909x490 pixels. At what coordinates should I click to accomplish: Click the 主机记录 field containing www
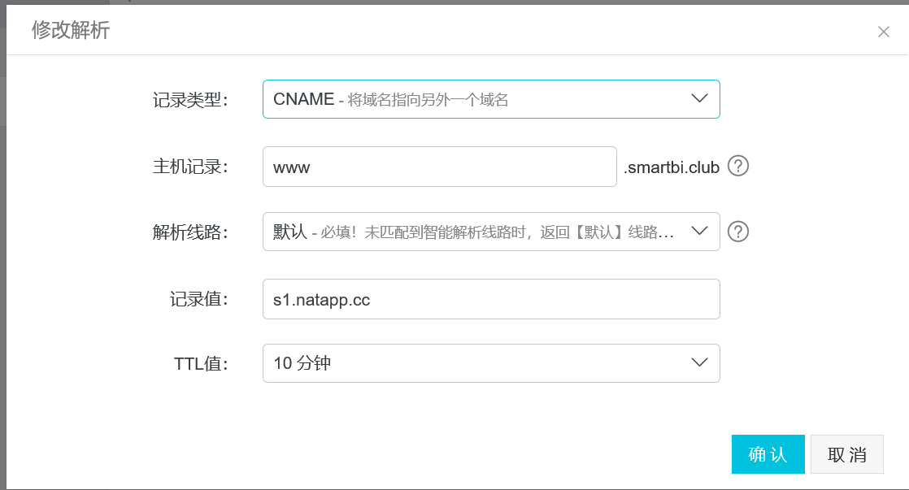point(439,167)
